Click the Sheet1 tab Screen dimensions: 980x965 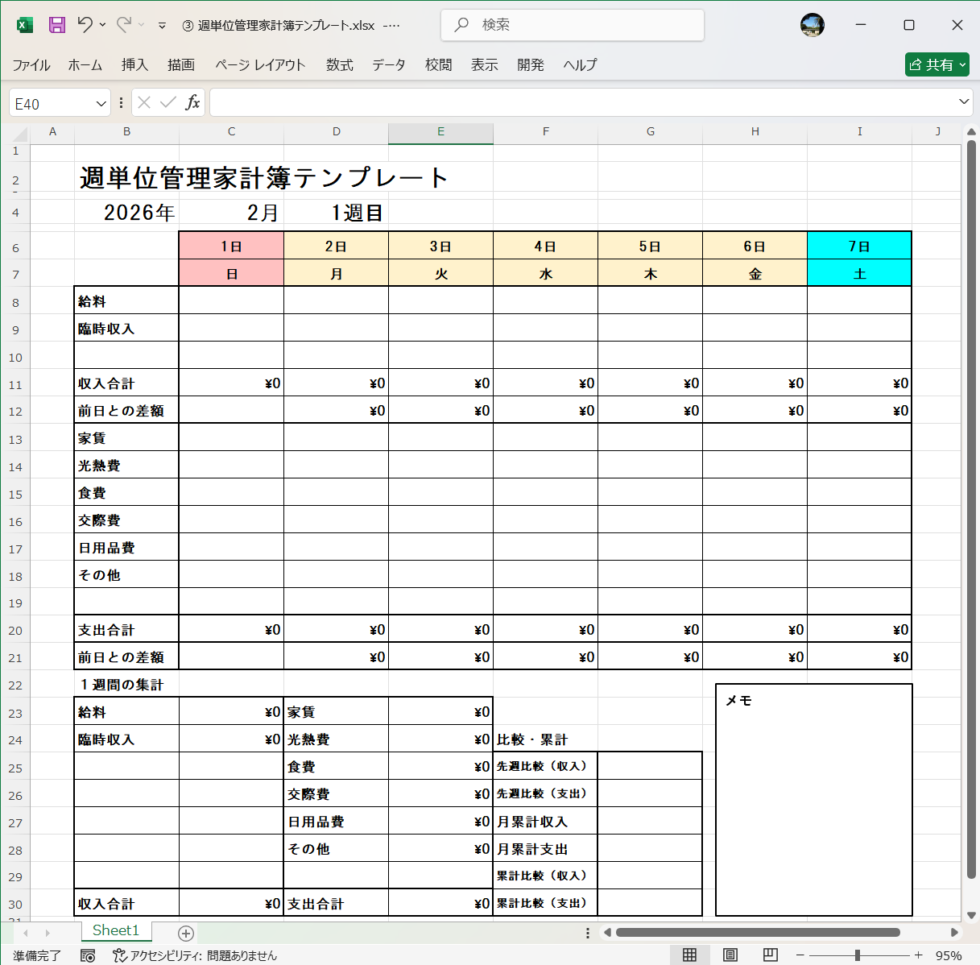[x=116, y=930]
